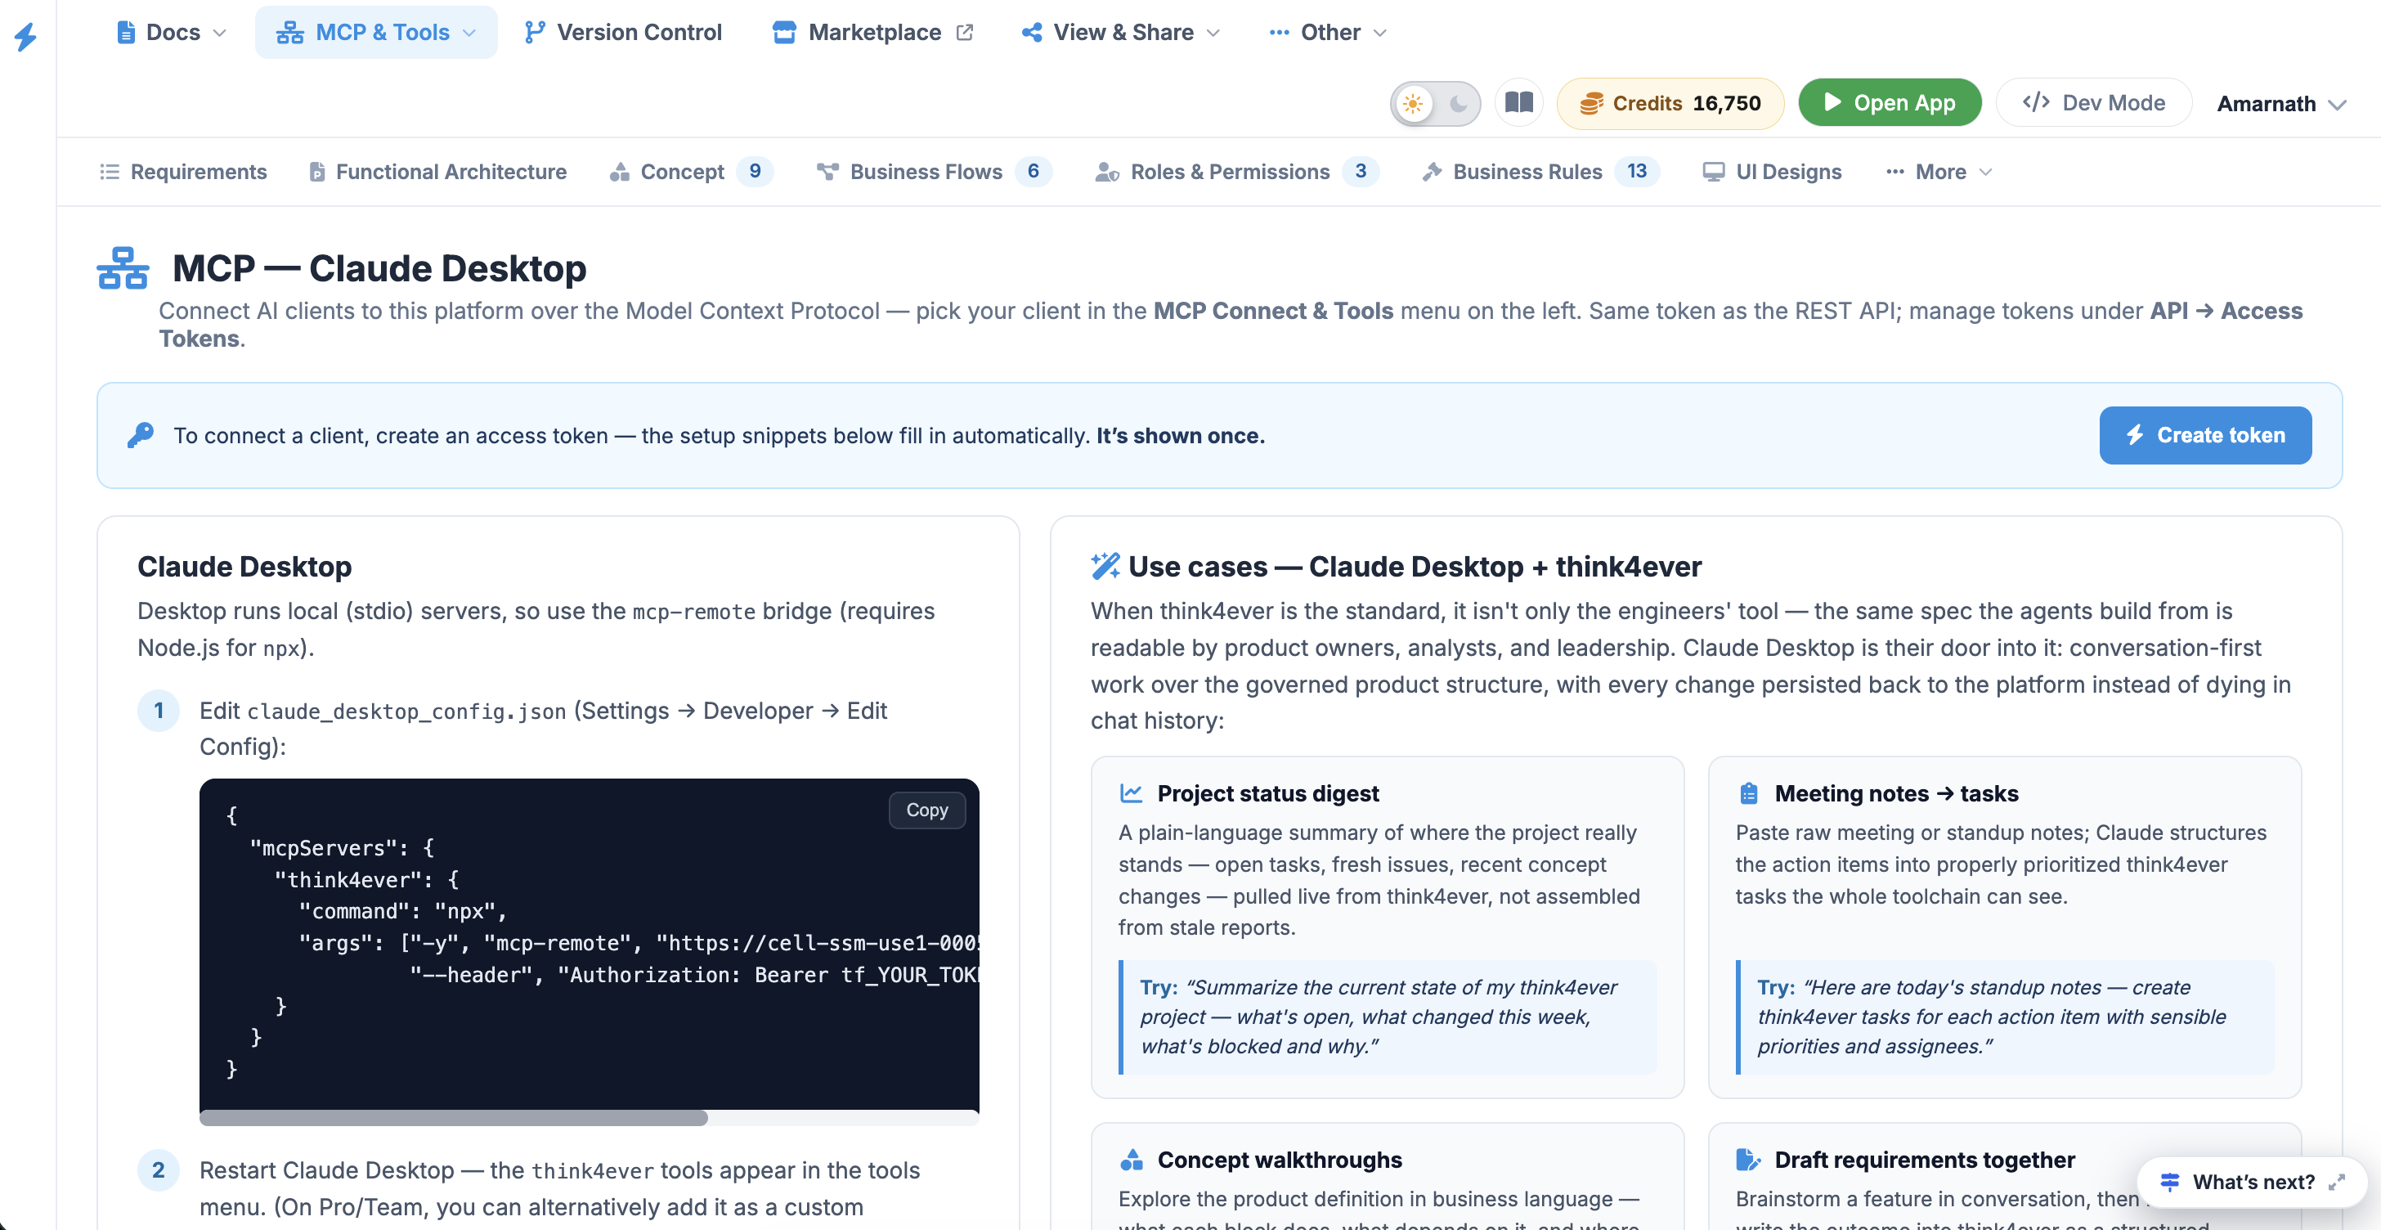Go to the Requirements tab
The width and height of the screenshot is (2381, 1230).
click(183, 172)
